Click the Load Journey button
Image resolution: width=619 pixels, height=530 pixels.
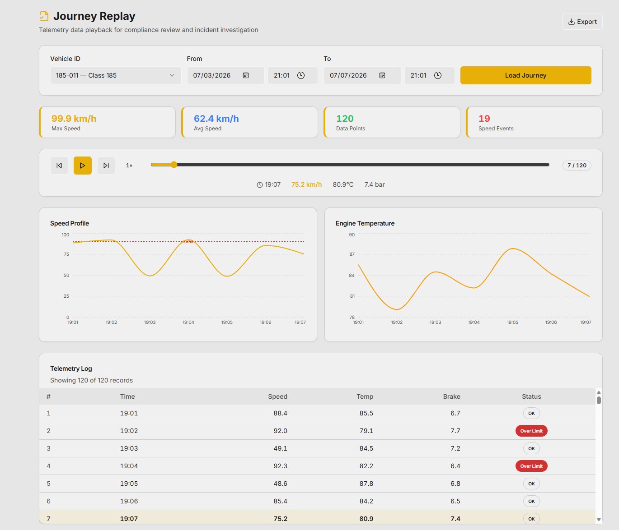coord(525,75)
